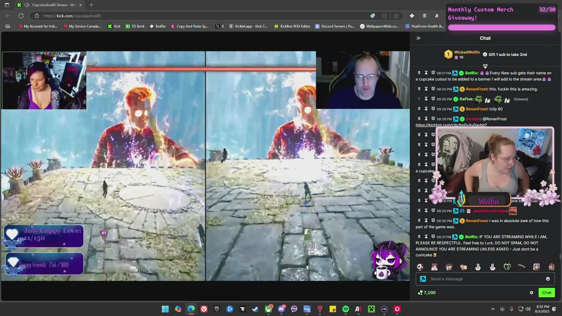
Task: Open the Discord Servers bookmark
Action: 335,26
